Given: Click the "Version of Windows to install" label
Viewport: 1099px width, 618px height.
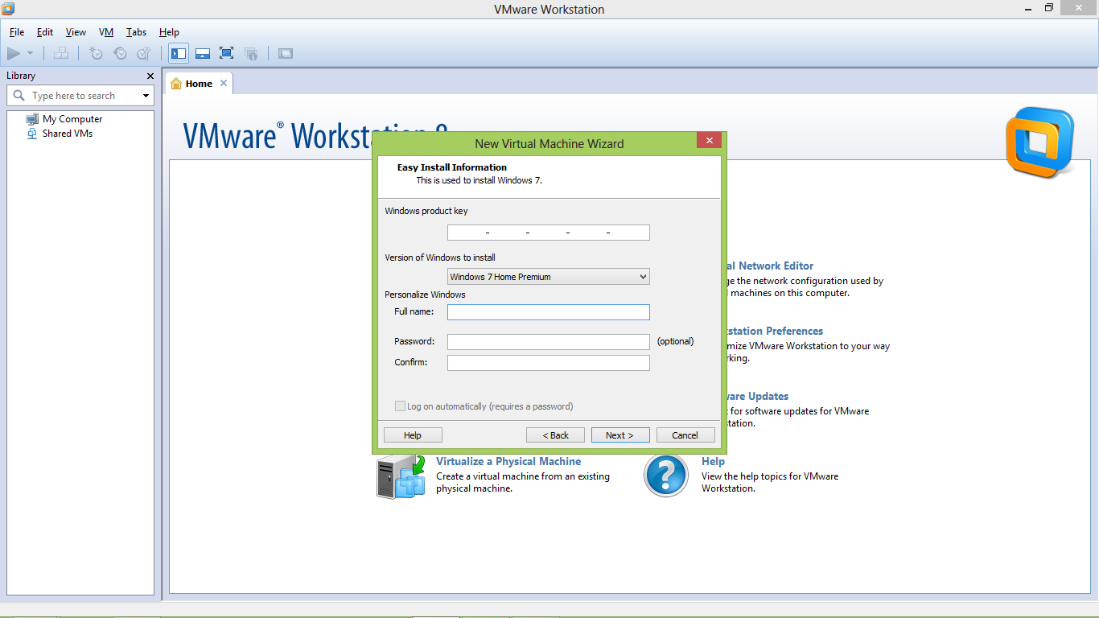Looking at the screenshot, I should [440, 257].
